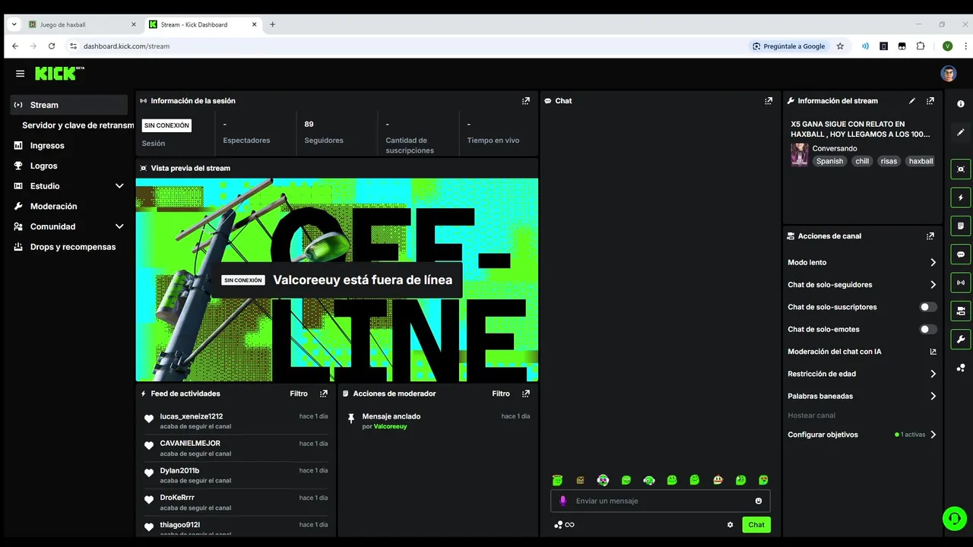Click heart icon next to lucas_xeneize1212
This screenshot has height=547, width=973.
click(x=149, y=419)
